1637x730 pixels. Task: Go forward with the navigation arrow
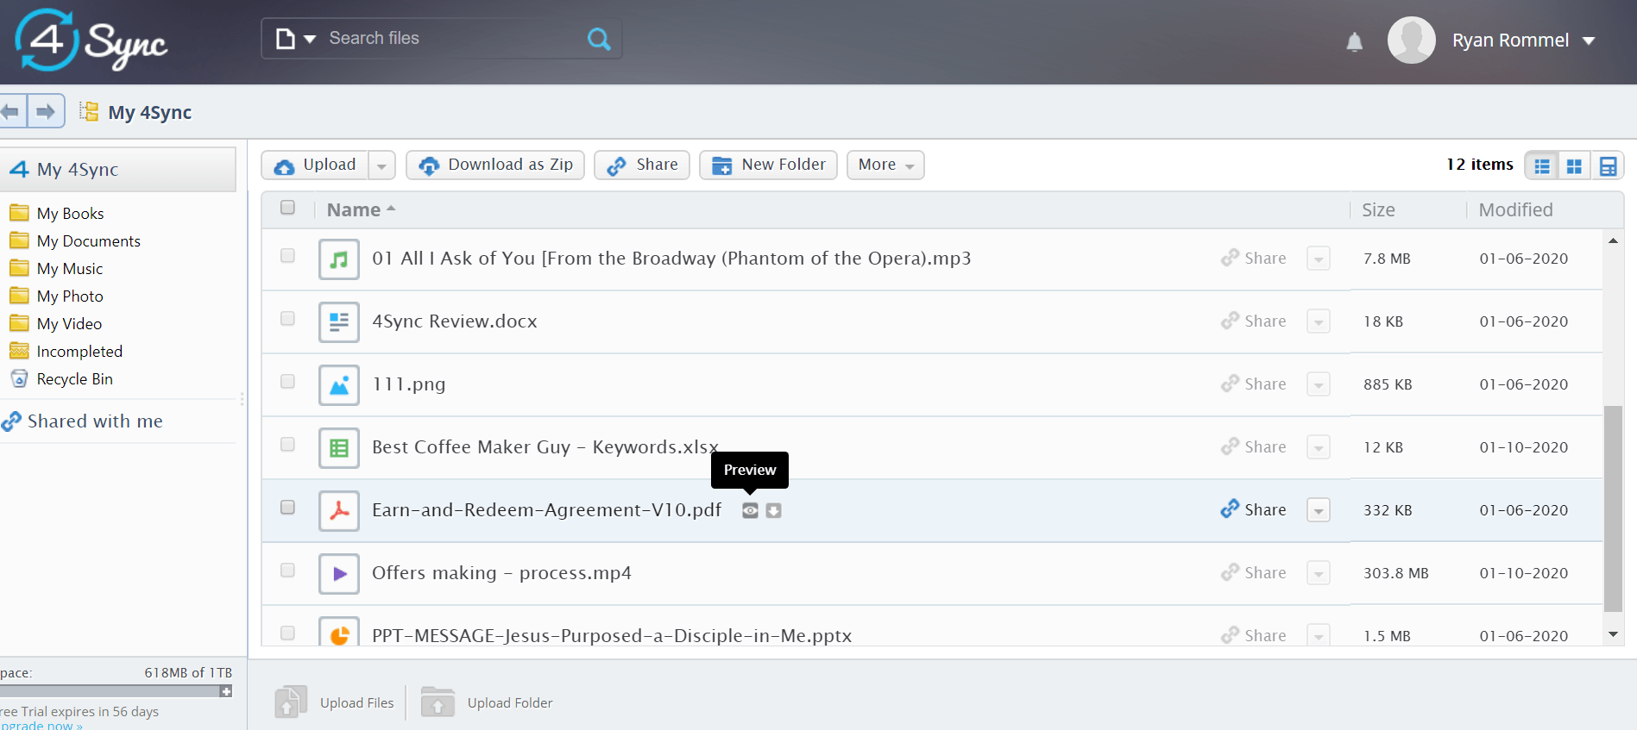(46, 111)
